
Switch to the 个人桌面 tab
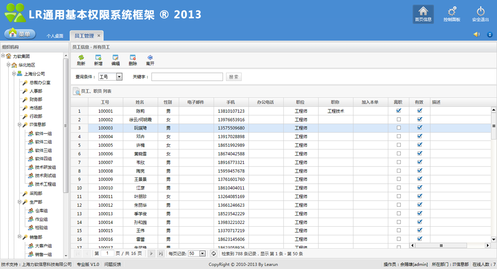[x=55, y=36]
